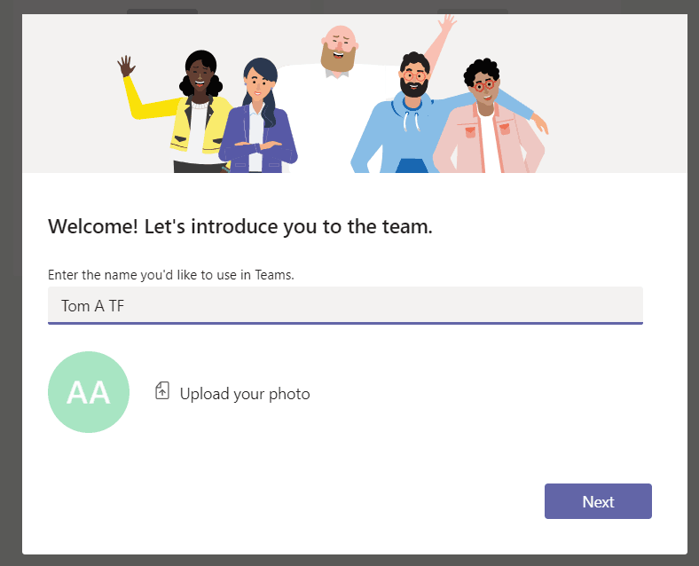Click the pink jacket pocket in the illustration

[505, 129]
